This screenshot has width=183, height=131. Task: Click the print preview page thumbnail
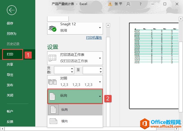pyautogui.click(x=154, y=66)
